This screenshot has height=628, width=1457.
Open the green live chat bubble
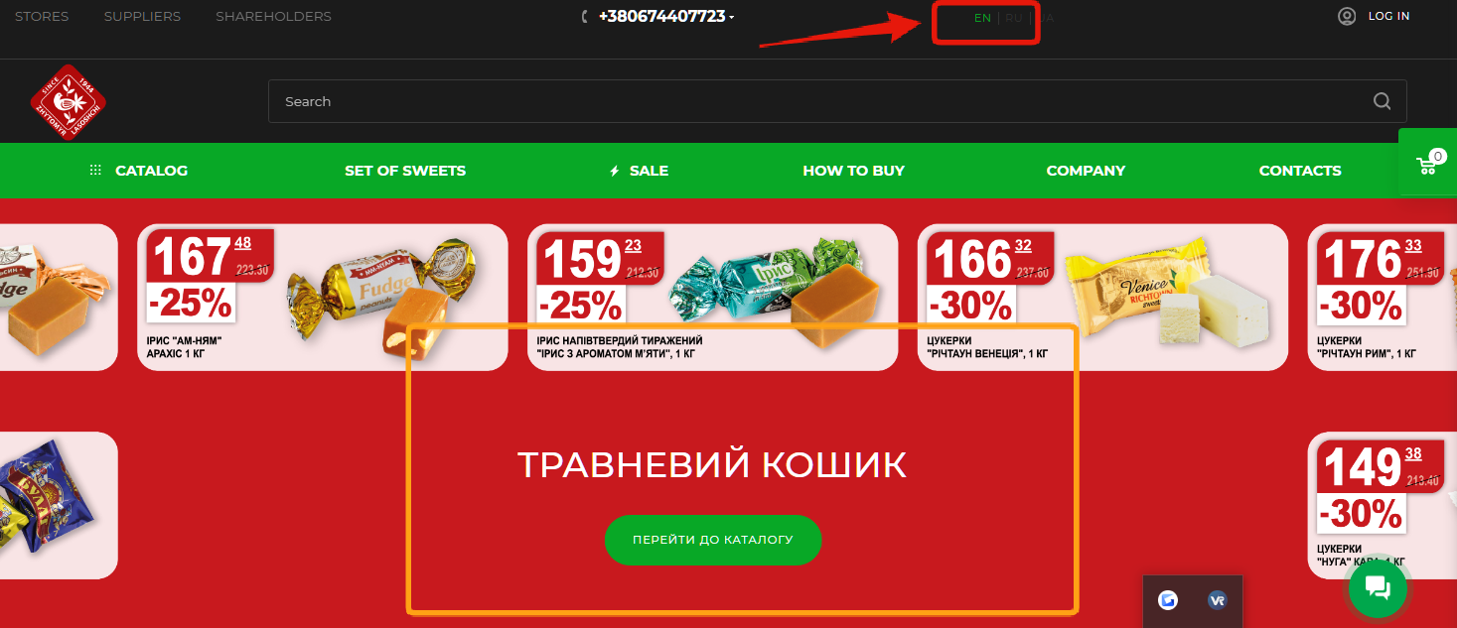click(1378, 588)
